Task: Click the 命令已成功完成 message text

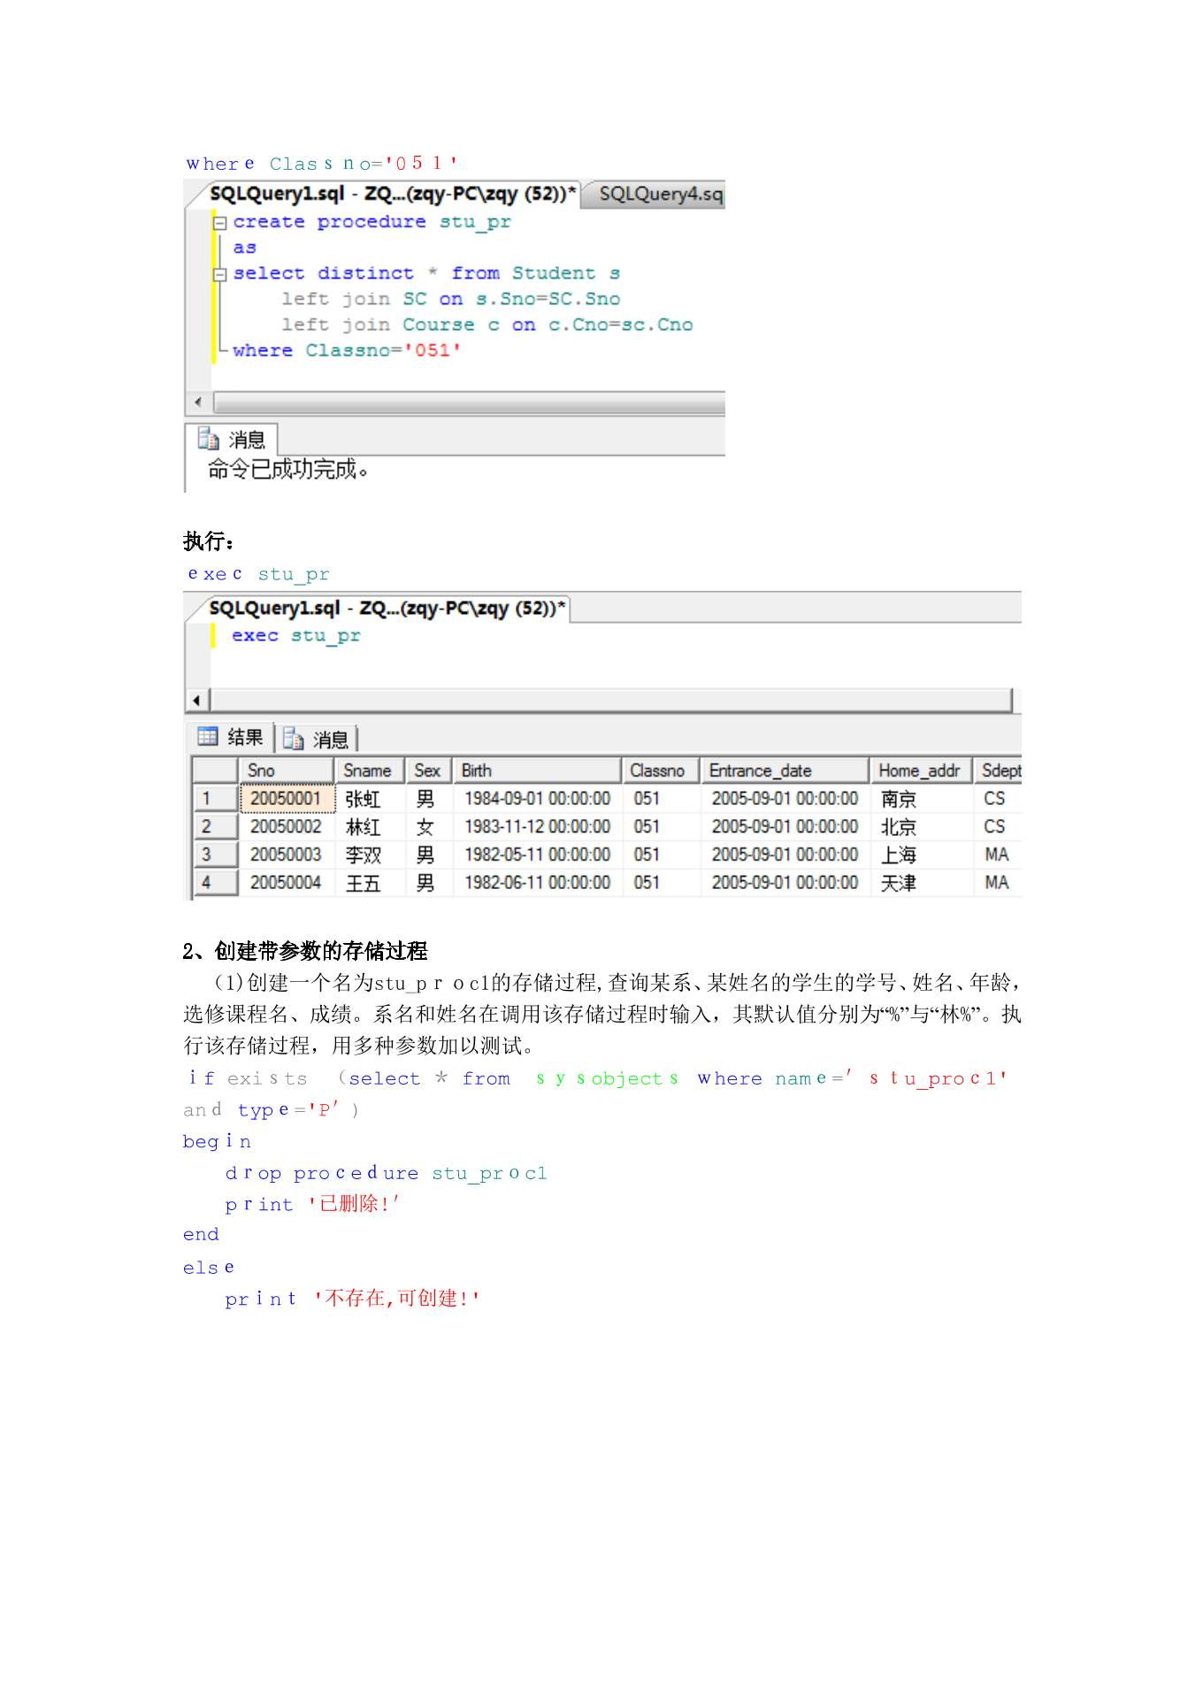Action: click(288, 470)
